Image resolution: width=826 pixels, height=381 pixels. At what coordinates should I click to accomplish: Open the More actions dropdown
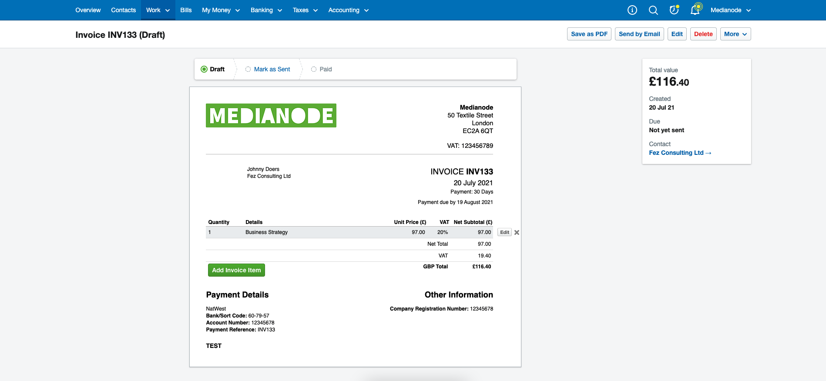click(x=735, y=34)
